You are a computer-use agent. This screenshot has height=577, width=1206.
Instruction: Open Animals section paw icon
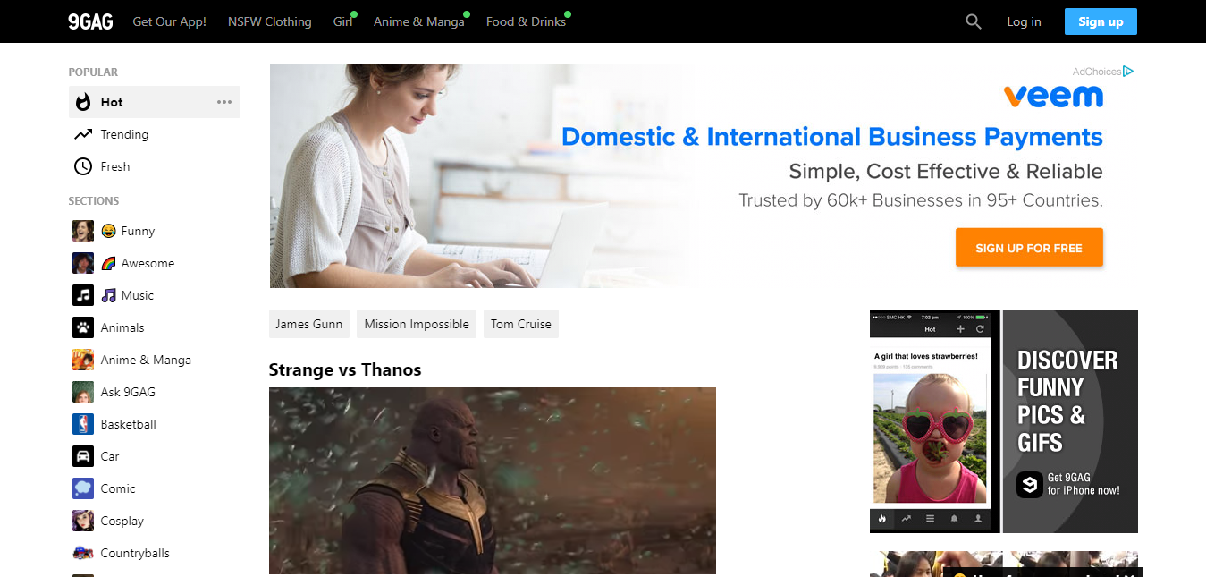(83, 327)
